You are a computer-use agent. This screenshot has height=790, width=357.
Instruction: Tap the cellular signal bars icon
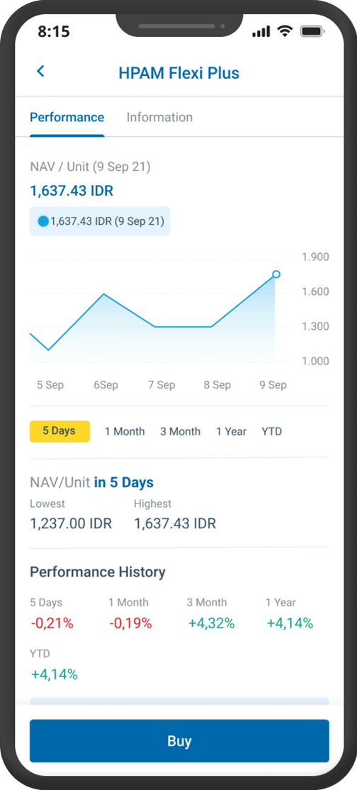[x=261, y=32]
